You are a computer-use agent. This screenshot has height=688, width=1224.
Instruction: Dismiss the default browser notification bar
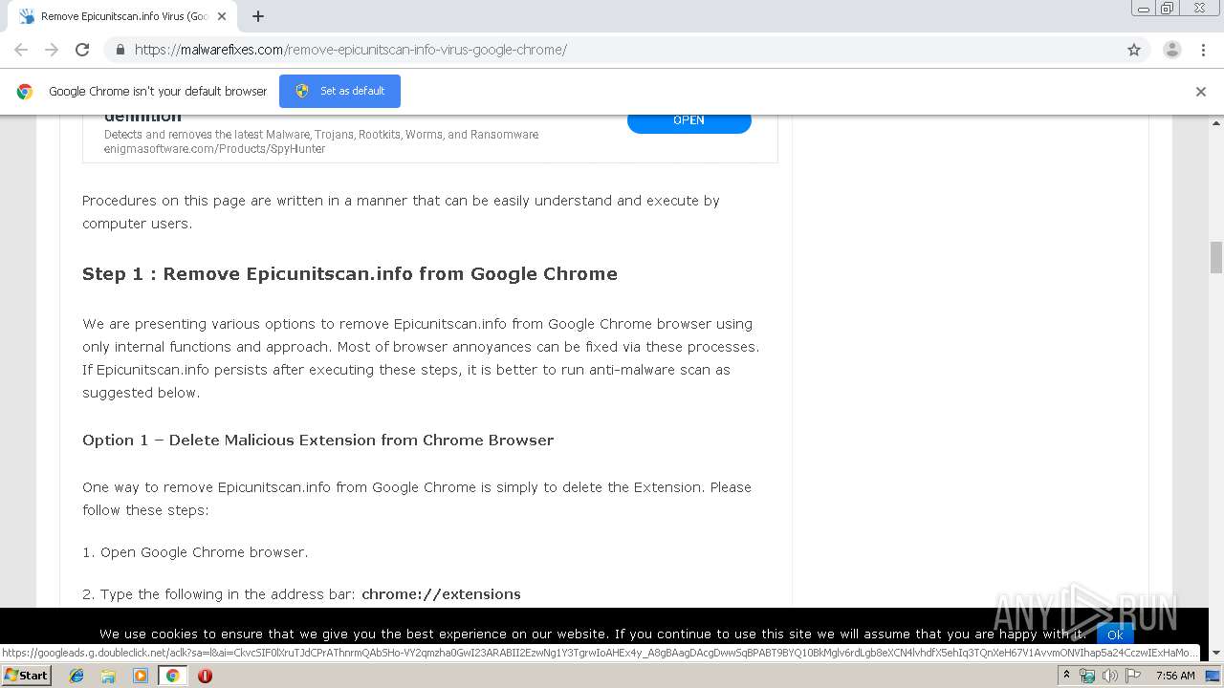(x=1201, y=92)
